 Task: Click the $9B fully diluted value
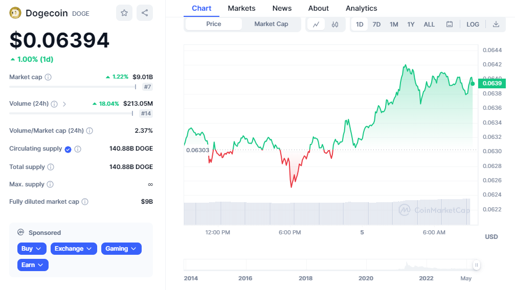147,202
